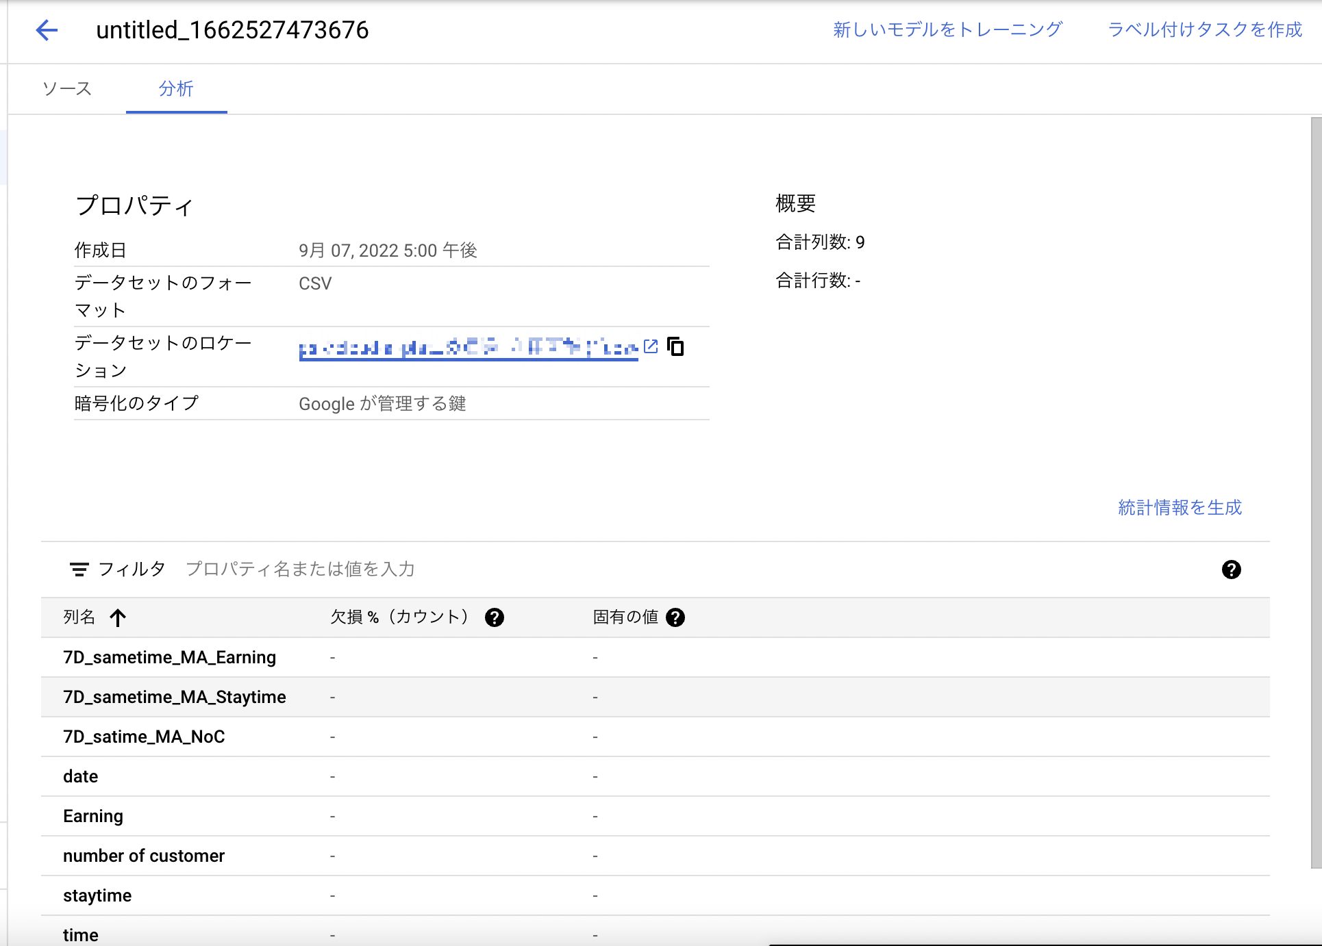Open the dataset location external link
This screenshot has width=1322, height=946.
coord(650,347)
